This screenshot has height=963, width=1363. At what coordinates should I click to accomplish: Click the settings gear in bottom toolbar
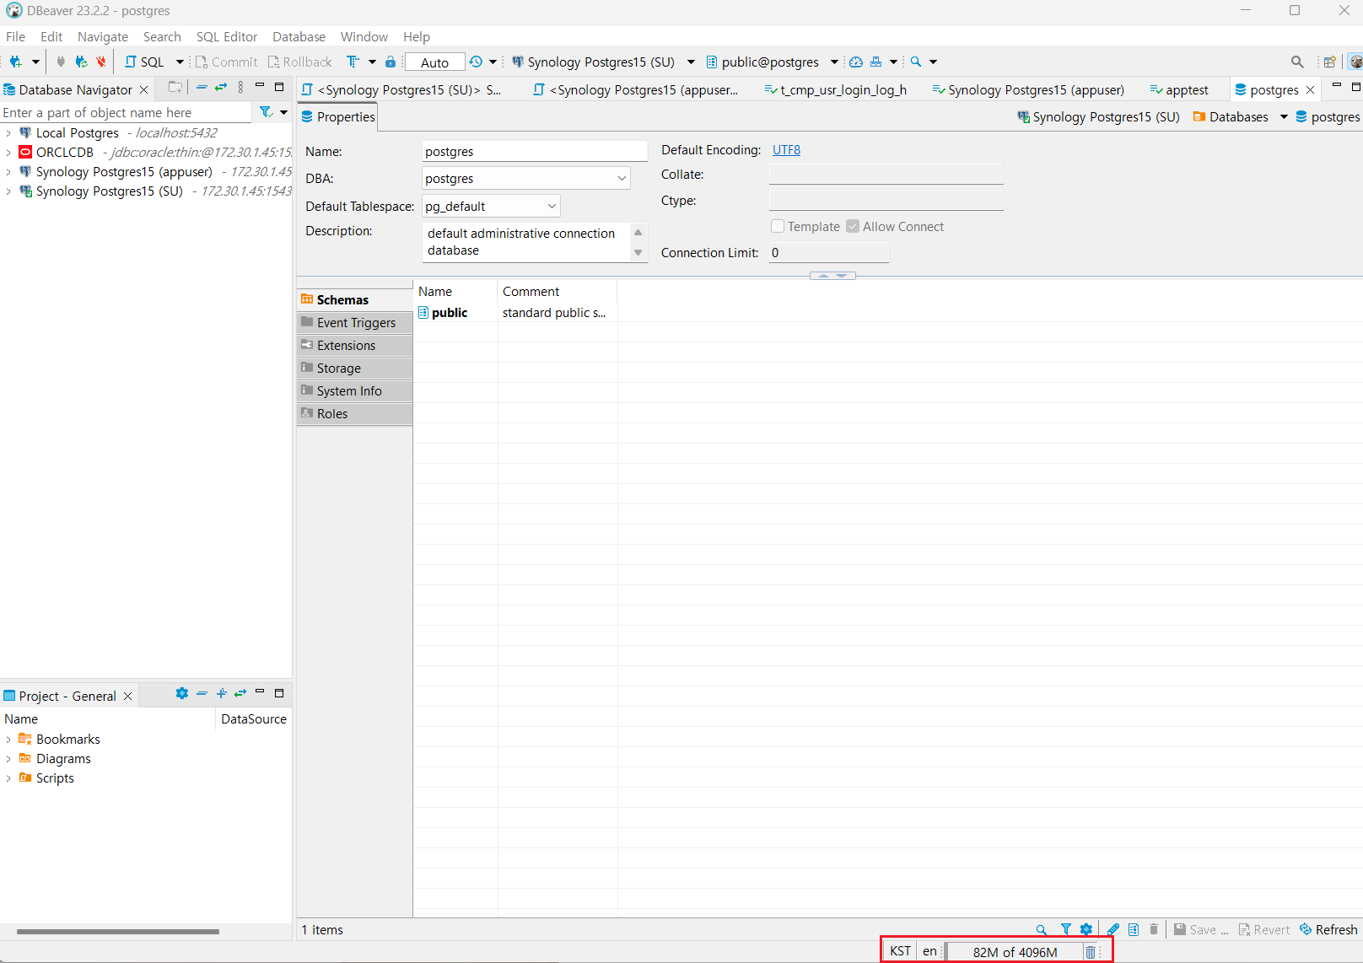click(x=1086, y=929)
